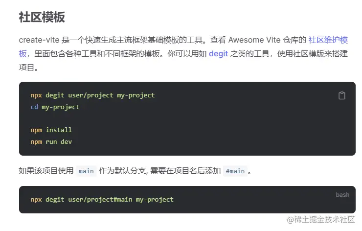
Task: Click the copy code clipboard icon
Action: click(x=342, y=95)
